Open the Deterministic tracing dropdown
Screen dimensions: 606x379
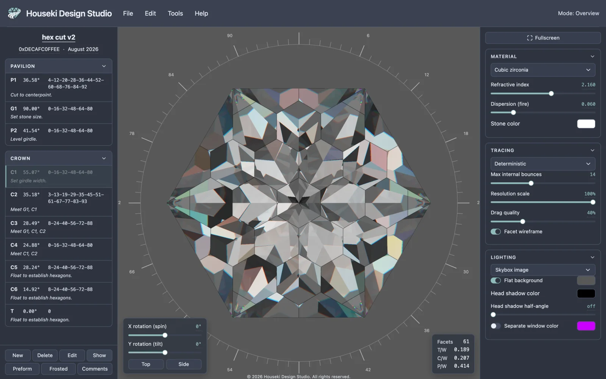tap(543, 164)
